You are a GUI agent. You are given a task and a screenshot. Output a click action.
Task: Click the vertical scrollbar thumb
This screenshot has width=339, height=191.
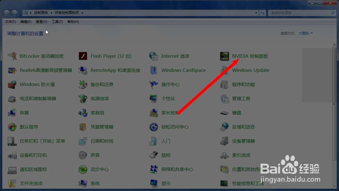coord(335,104)
